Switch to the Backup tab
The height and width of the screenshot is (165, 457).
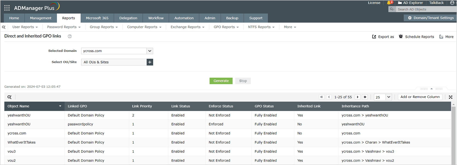(232, 18)
